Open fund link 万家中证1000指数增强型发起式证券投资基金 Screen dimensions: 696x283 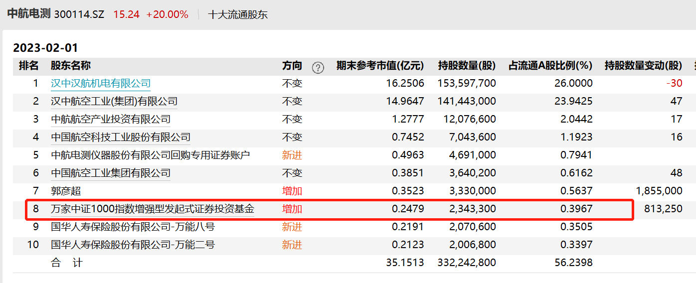point(153,209)
